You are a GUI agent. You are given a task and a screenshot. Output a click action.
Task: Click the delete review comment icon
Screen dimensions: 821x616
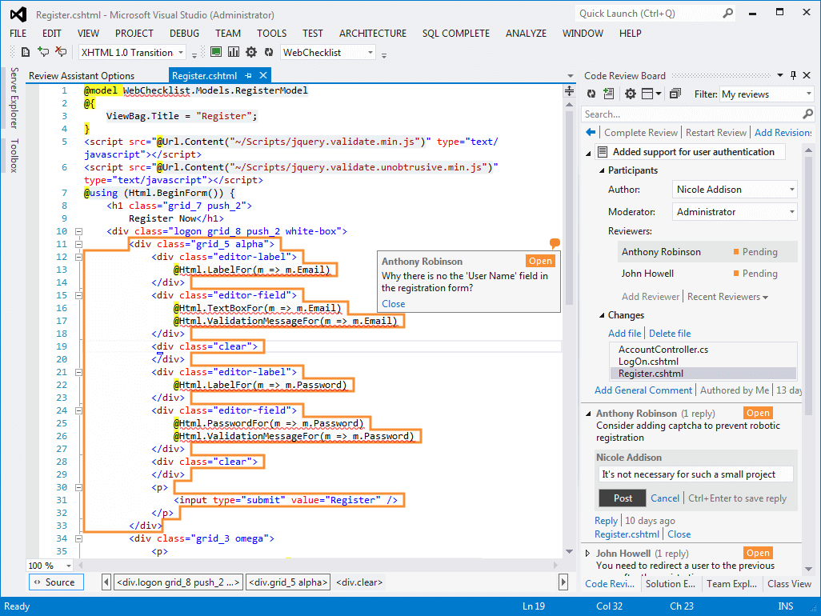(61, 52)
